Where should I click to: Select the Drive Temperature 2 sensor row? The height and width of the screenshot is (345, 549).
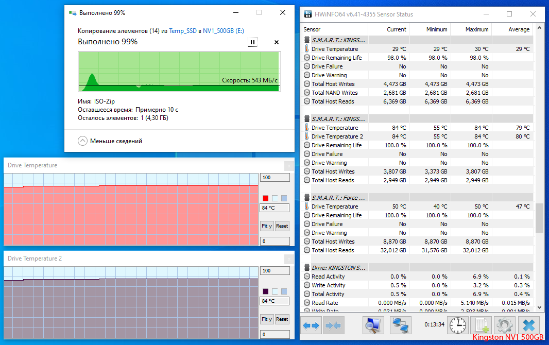coord(417,136)
